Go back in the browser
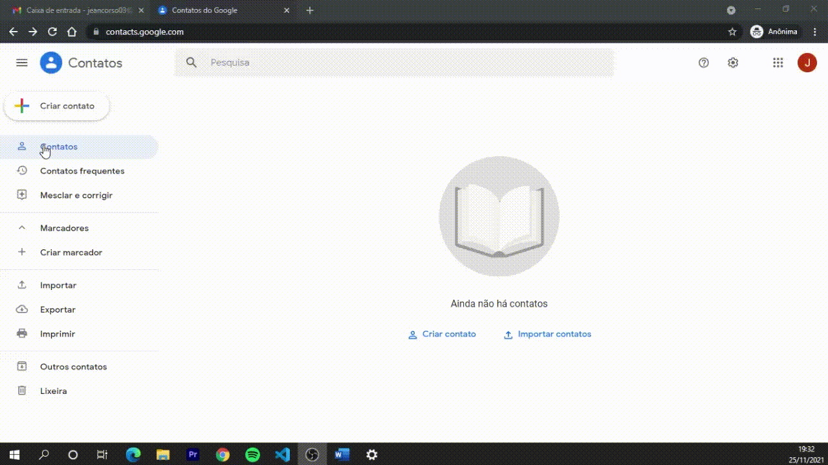828x465 pixels. [13, 32]
